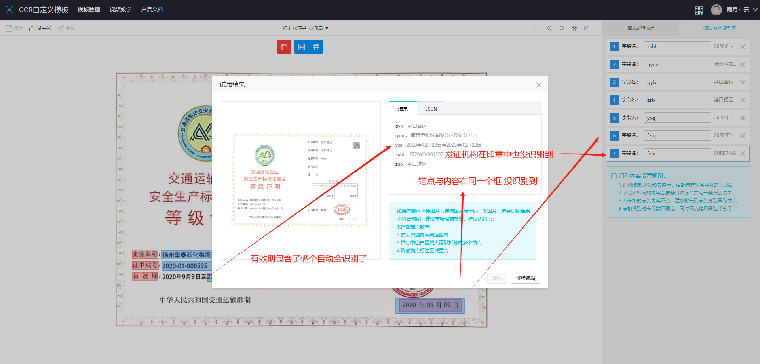Image resolution: width=760 pixels, height=364 pixels.
Task: Click the 发布 toolbar item with paper-plane icon
Action: pos(66,29)
